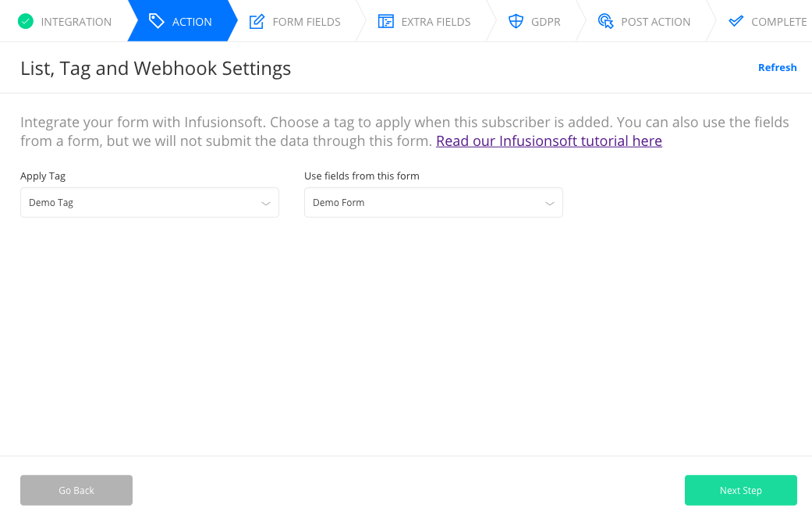Select the GDPR step label

(x=546, y=22)
